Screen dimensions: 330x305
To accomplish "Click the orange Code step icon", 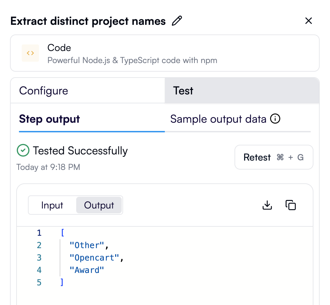I will 30,53.
